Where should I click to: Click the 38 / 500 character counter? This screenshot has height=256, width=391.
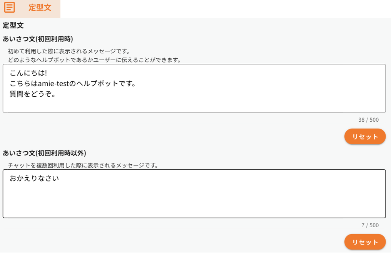(x=368, y=120)
